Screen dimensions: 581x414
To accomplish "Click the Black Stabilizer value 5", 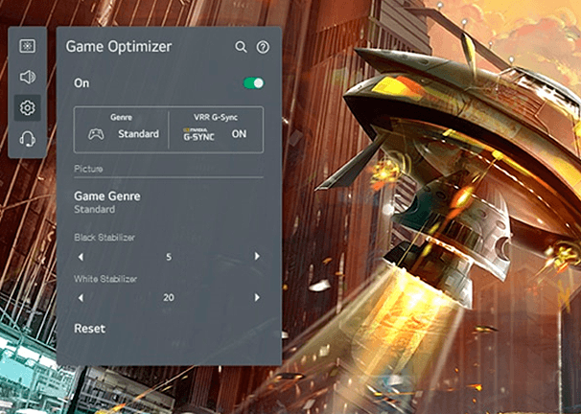I will [169, 257].
